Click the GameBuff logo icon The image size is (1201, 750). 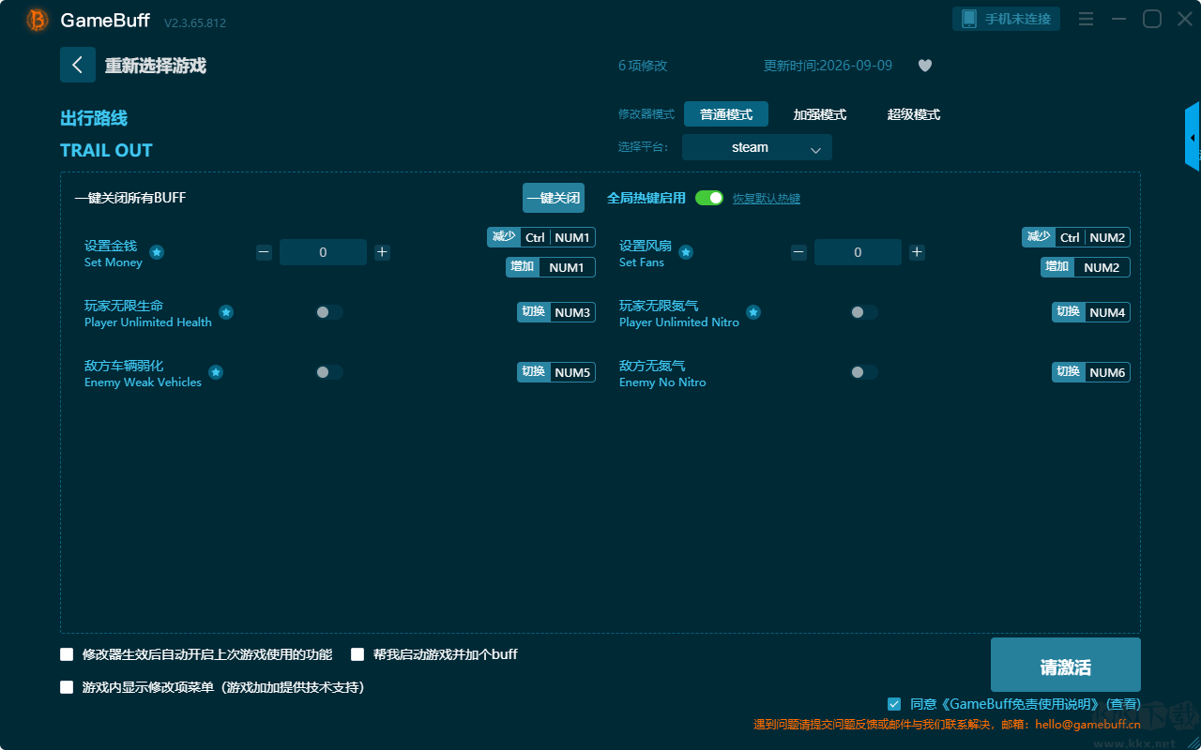(38, 20)
